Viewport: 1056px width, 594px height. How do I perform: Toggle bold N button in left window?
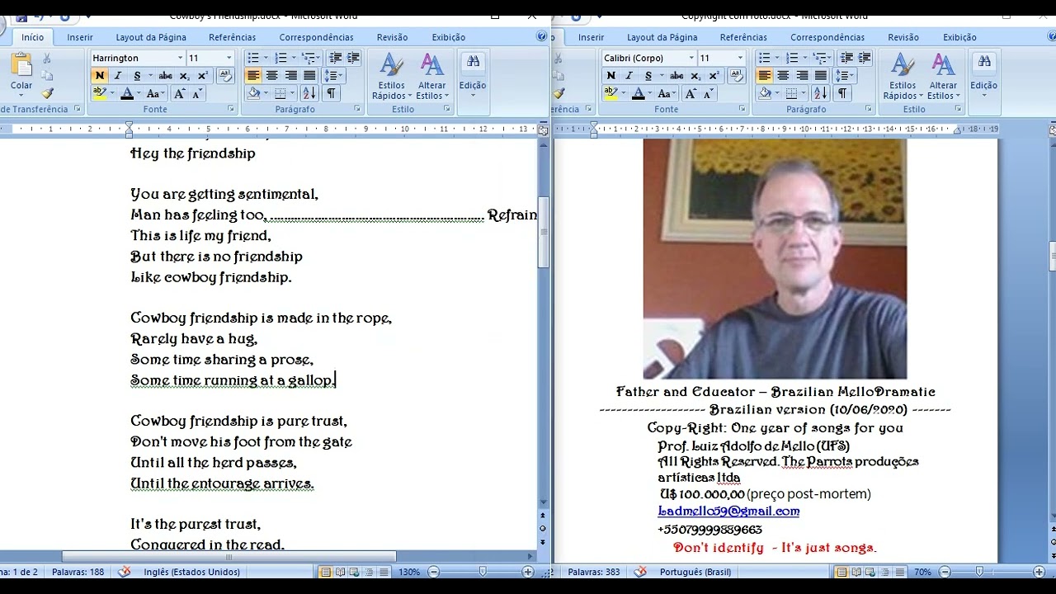click(x=100, y=76)
